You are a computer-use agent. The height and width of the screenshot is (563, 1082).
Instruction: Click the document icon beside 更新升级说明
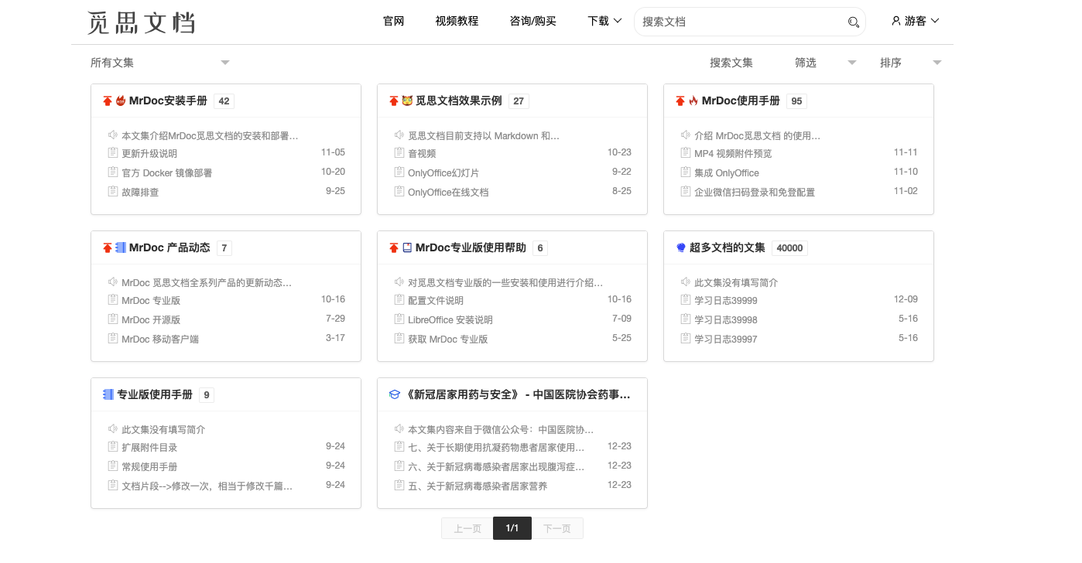coord(113,152)
